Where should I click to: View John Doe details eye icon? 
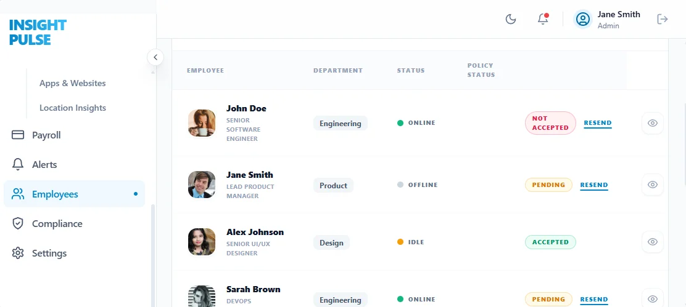pyautogui.click(x=653, y=123)
